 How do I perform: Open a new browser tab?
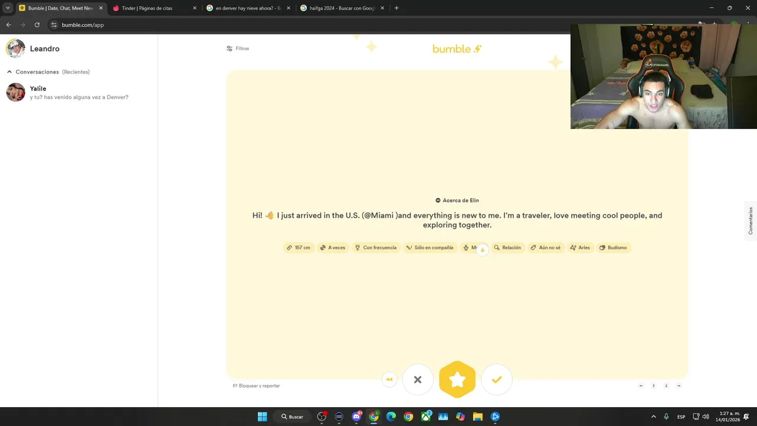point(396,8)
